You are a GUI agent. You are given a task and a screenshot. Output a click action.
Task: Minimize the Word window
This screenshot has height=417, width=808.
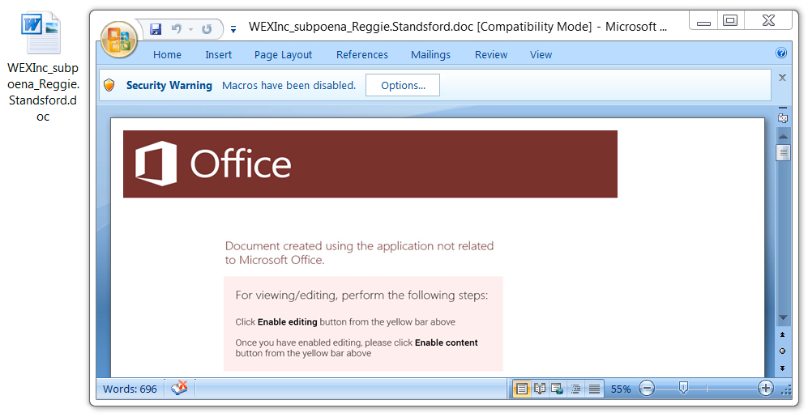coord(704,21)
